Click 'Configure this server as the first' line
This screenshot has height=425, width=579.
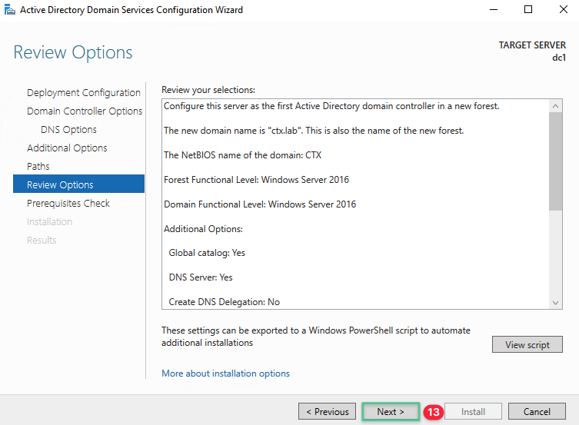tap(331, 106)
